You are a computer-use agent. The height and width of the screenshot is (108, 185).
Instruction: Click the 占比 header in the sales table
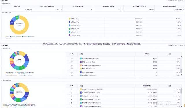(x=170, y=86)
